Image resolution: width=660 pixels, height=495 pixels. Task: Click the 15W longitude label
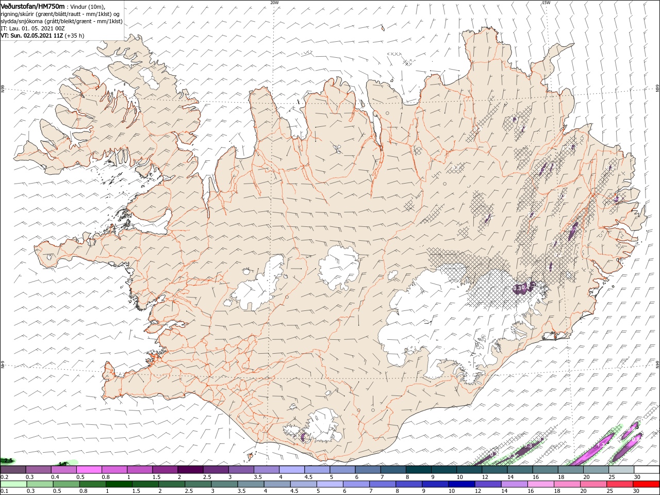pos(546,3)
